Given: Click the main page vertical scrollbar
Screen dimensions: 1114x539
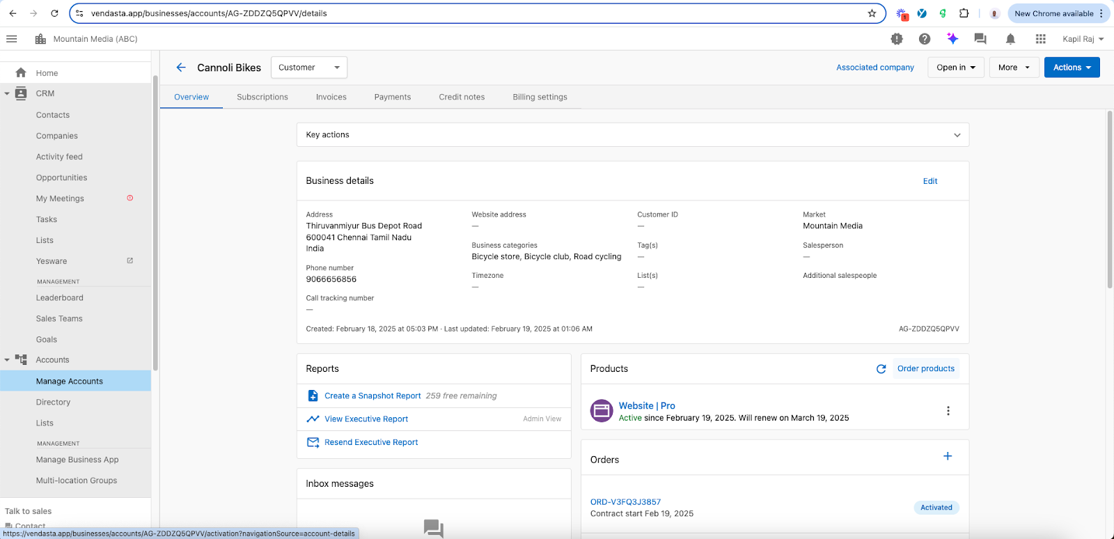Looking at the screenshot, I should (1110, 199).
